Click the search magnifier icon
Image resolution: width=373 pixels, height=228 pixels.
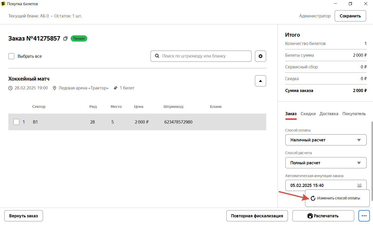pyautogui.click(x=157, y=56)
